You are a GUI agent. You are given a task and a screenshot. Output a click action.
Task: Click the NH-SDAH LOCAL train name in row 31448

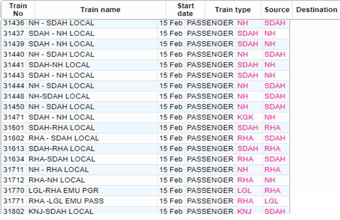[59, 96]
